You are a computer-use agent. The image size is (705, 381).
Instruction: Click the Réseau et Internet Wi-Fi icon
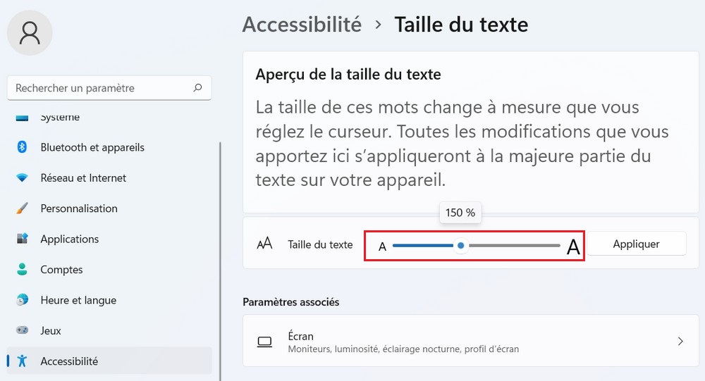pyautogui.click(x=22, y=178)
